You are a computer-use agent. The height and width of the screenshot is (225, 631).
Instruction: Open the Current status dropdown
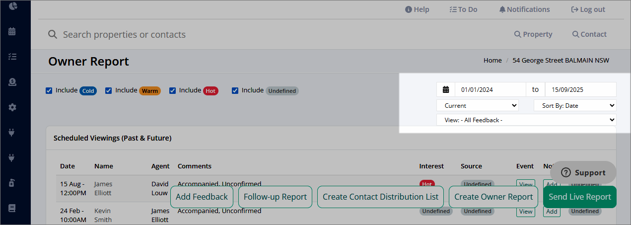(x=478, y=105)
